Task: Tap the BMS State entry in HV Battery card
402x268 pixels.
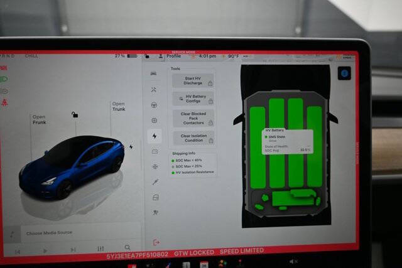Action: click(x=275, y=137)
